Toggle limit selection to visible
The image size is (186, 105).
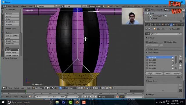click(x=88, y=88)
